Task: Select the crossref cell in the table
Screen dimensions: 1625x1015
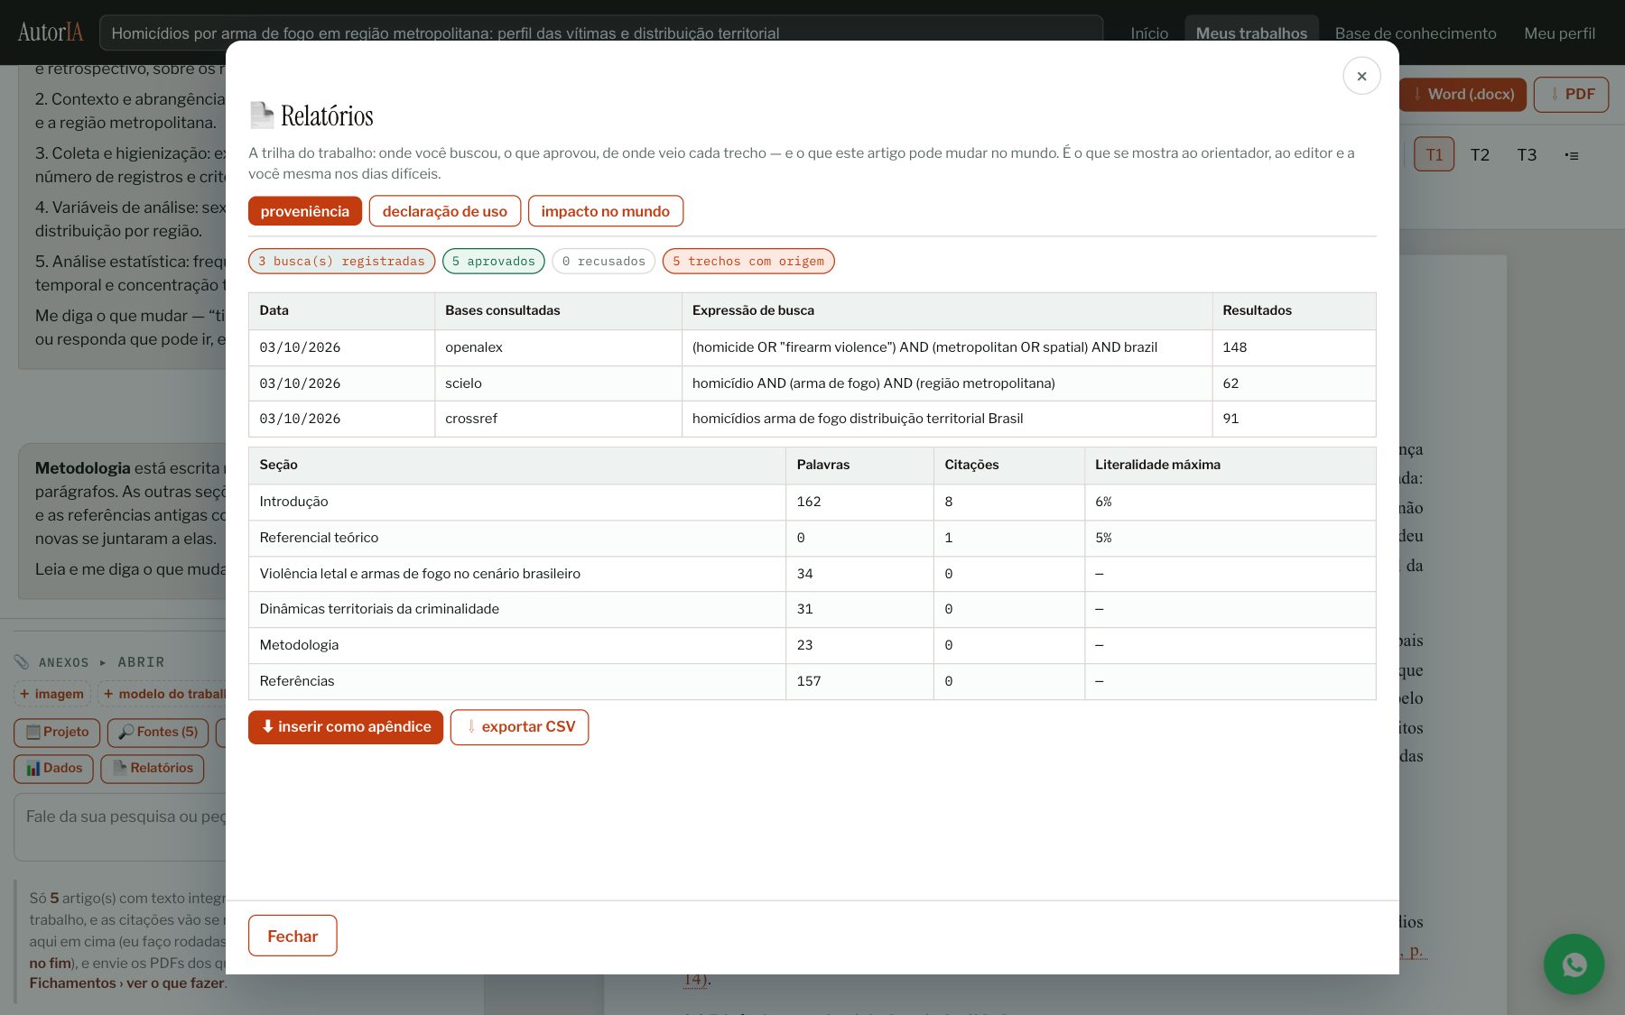Action: coord(558,419)
